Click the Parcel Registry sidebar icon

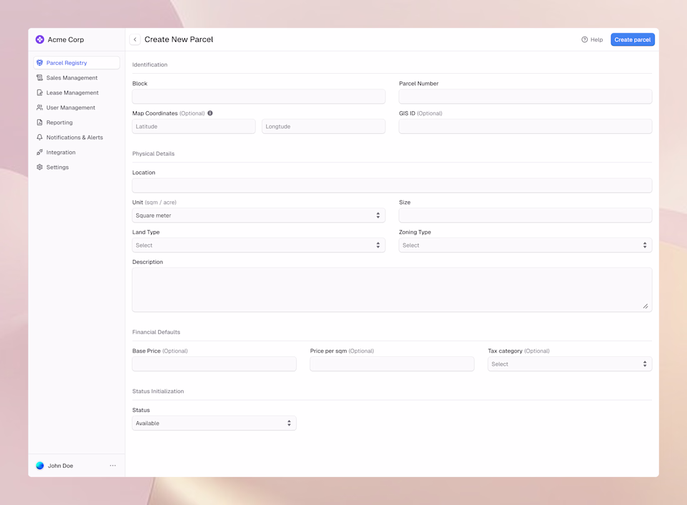click(x=40, y=62)
